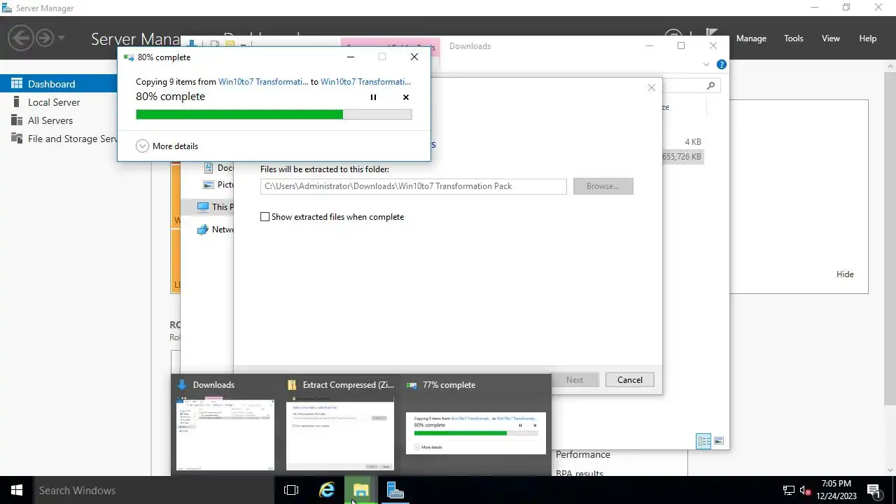Cancel the extraction wizard
The width and height of the screenshot is (896, 504).
[x=629, y=380]
